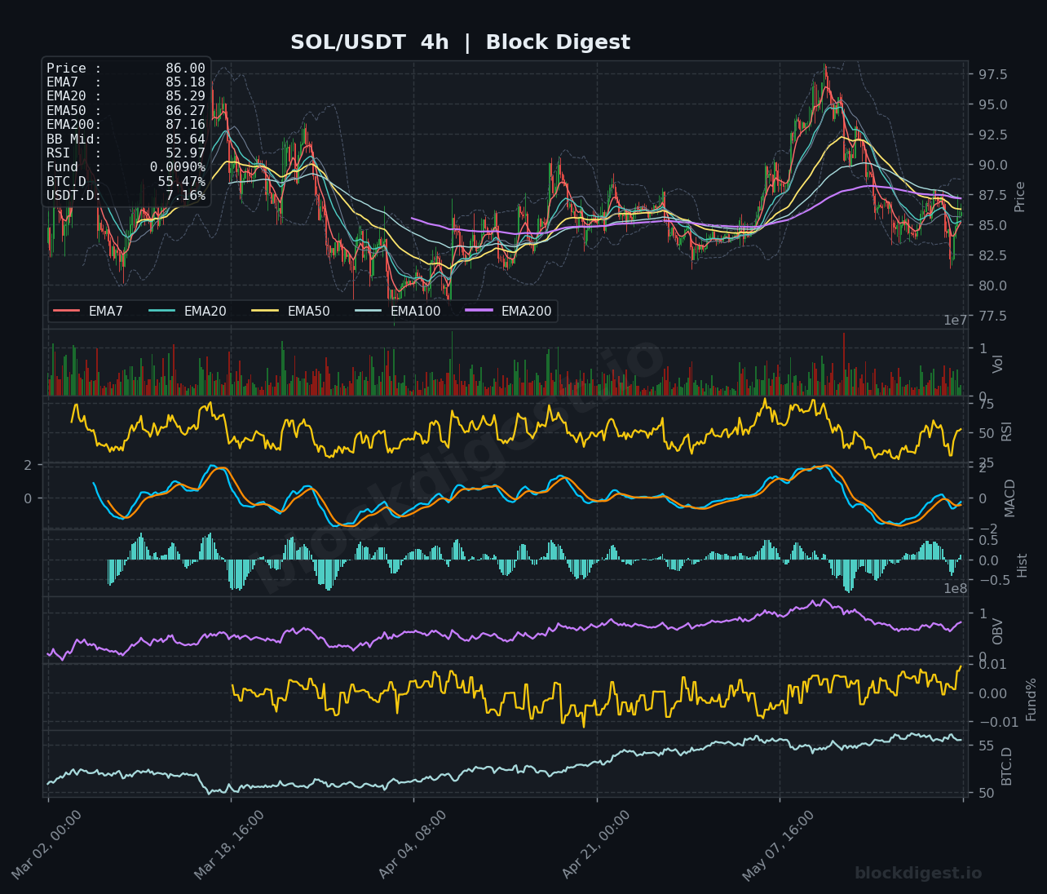The width and height of the screenshot is (1047, 894).
Task: Click the chart title SOL/USDT 4h Block Digest
Action: click(x=460, y=42)
